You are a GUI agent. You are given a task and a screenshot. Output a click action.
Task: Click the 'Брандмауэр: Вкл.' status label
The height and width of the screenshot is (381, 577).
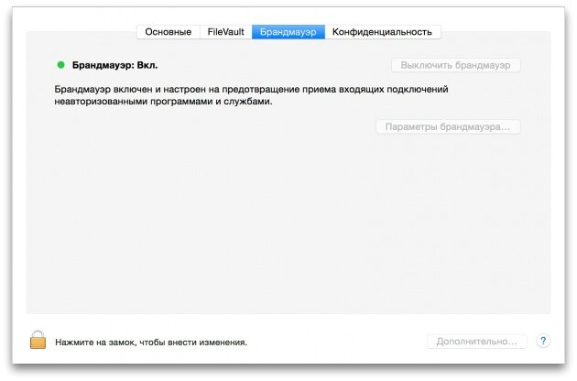(114, 66)
